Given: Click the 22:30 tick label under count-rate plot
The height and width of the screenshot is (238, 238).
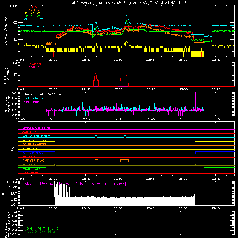Looking at the screenshot, I should 118,60.
